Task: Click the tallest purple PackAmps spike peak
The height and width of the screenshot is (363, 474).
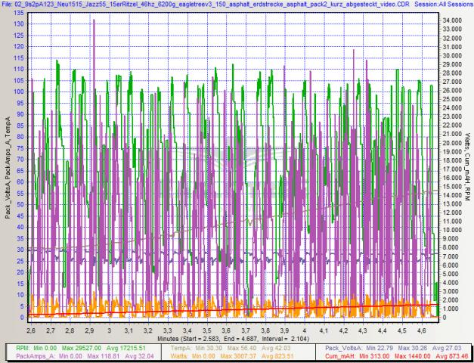Action: click(94, 20)
